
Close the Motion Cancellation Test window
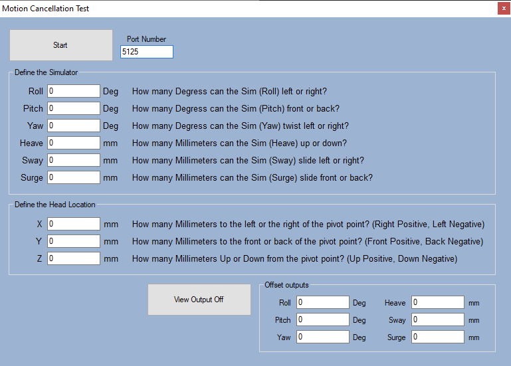(x=502, y=9)
